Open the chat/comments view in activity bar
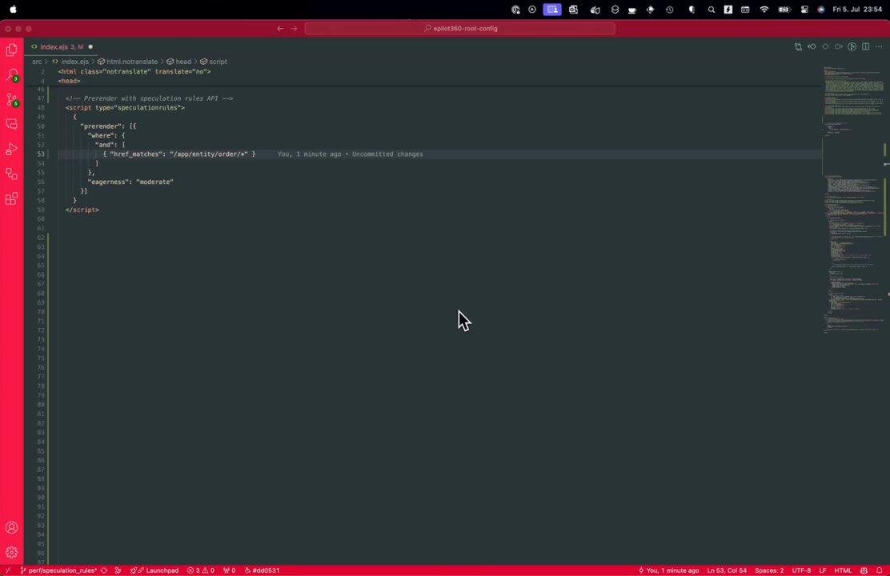 [x=11, y=124]
